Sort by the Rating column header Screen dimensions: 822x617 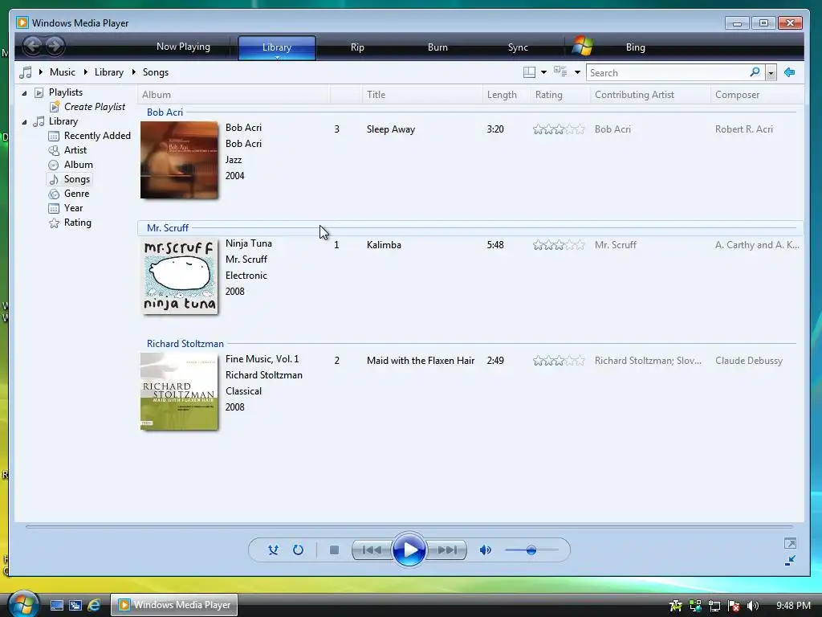(560, 95)
